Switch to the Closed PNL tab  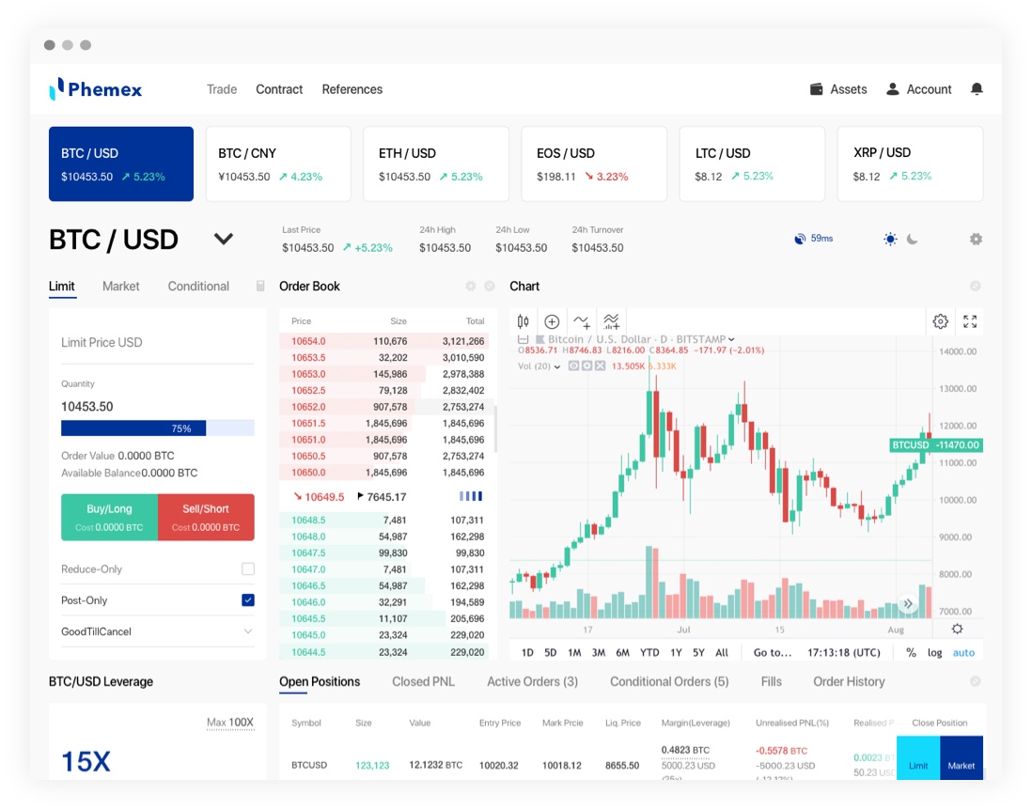tap(424, 681)
